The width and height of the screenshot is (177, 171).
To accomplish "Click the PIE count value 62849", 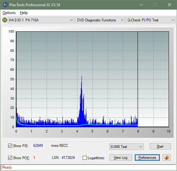I will click(38, 146).
